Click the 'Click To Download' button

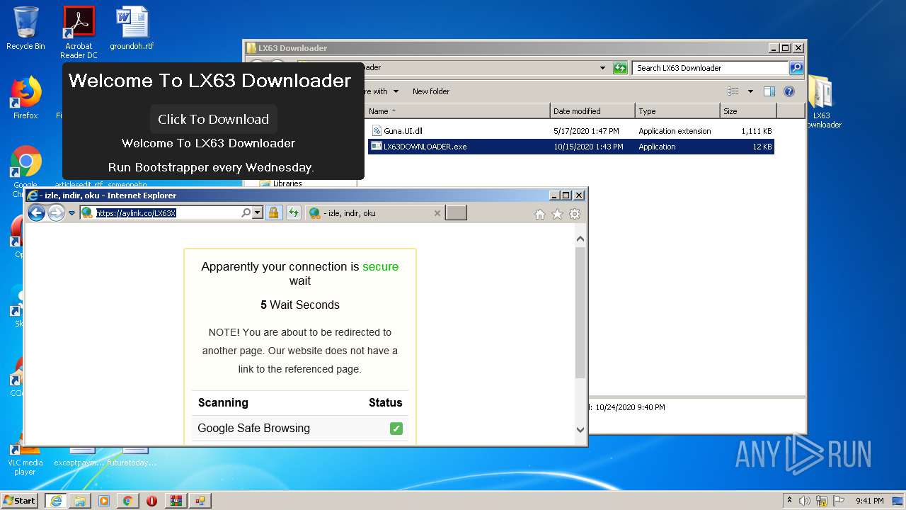tap(213, 119)
